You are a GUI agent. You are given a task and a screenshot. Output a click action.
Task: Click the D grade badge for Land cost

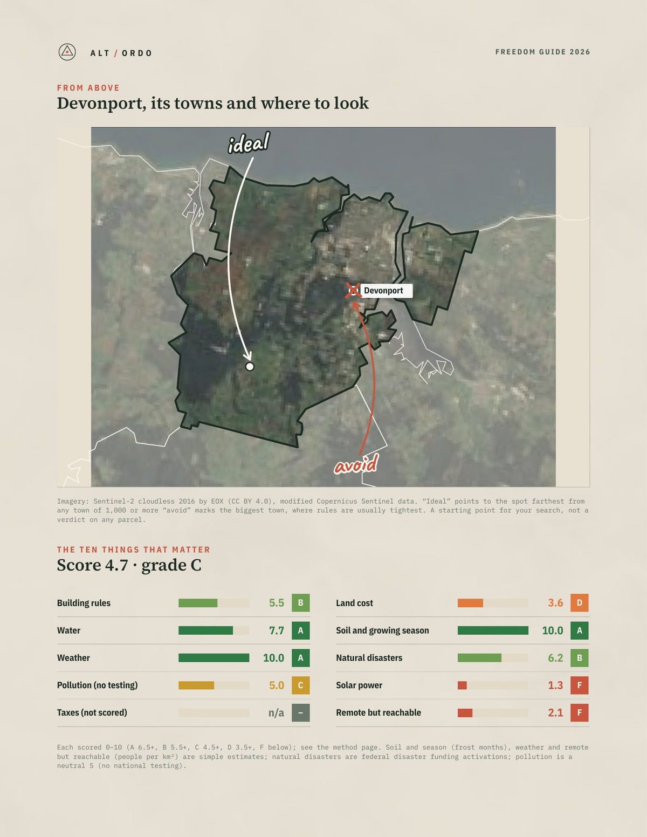tap(580, 603)
